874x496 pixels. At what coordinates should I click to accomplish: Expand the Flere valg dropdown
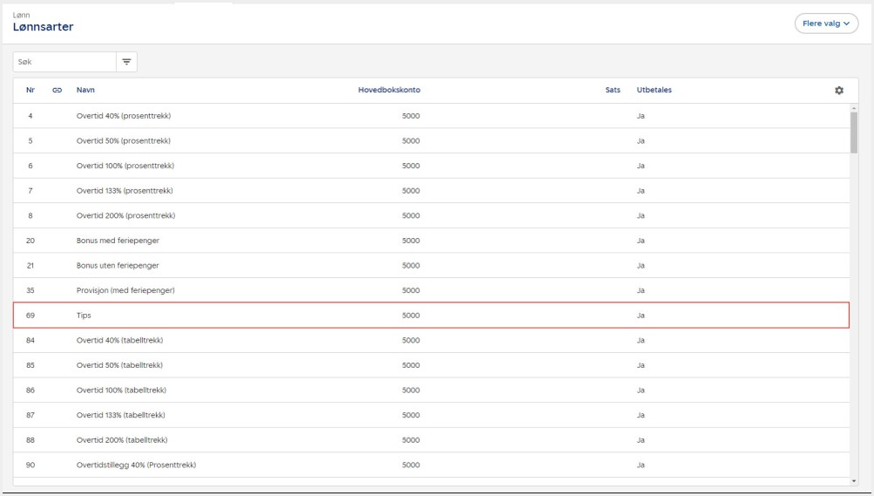[826, 24]
